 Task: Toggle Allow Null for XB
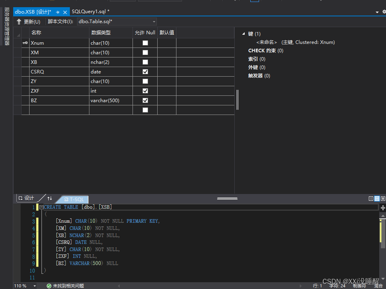pyautogui.click(x=145, y=62)
